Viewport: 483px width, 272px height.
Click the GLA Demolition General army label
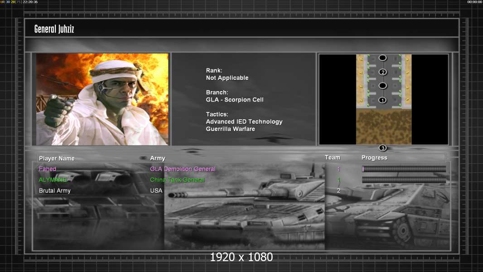click(x=183, y=169)
